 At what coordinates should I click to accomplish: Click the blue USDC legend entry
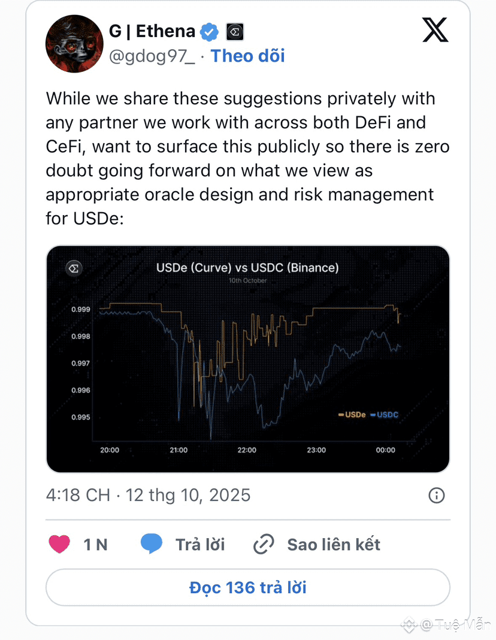[385, 414]
